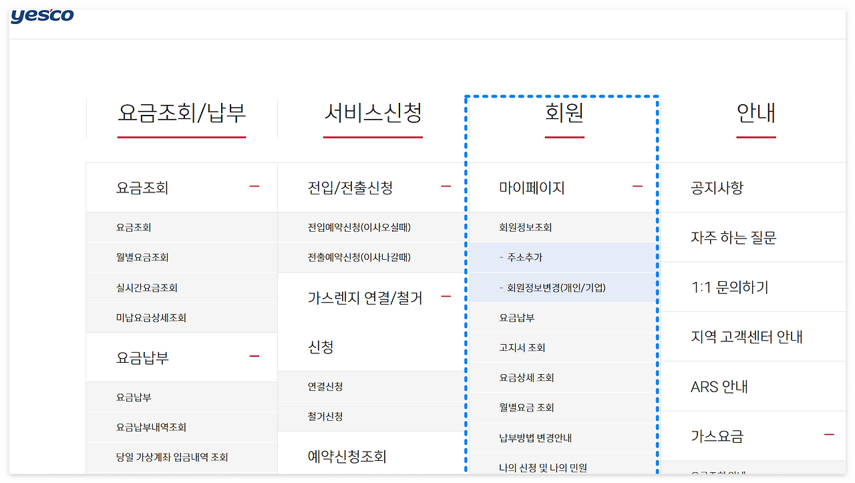
Task: Open 월별요금 조회 under 마이페이지
Action: click(526, 408)
